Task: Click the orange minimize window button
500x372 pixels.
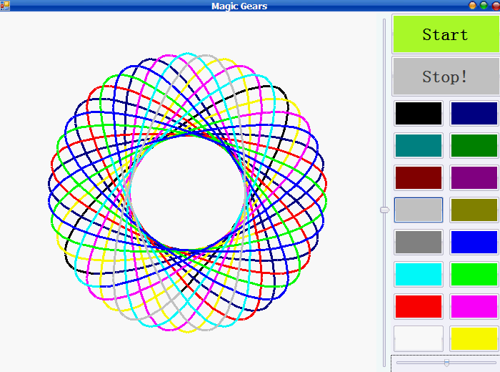Action: pos(472,6)
